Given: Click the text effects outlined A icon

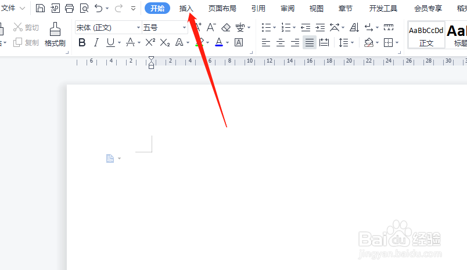Looking at the screenshot, I should coord(179,43).
